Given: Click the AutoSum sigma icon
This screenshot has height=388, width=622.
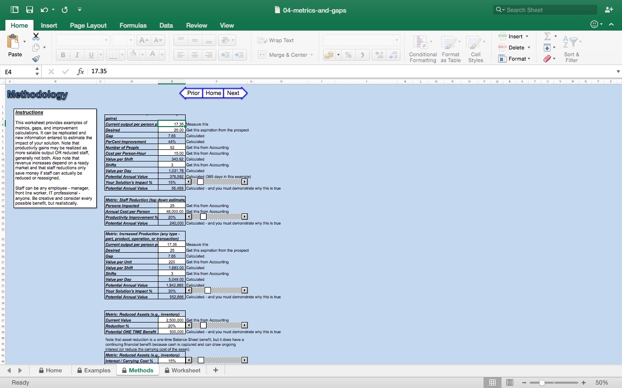Looking at the screenshot, I should pyautogui.click(x=548, y=36).
